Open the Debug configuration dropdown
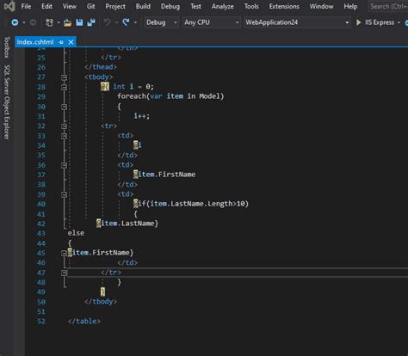 click(161, 22)
